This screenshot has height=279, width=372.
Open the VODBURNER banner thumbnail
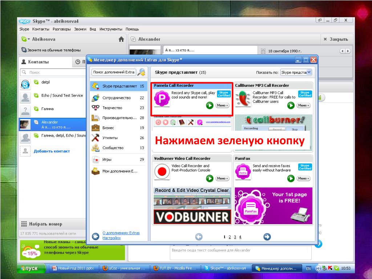(192, 206)
